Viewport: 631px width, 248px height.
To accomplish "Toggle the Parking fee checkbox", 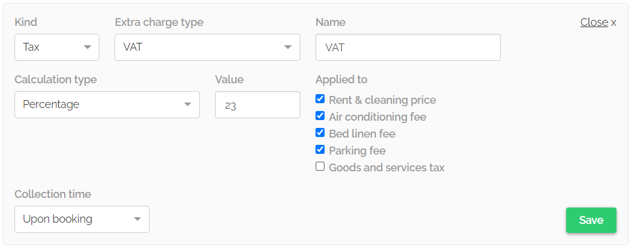I will click(x=320, y=150).
